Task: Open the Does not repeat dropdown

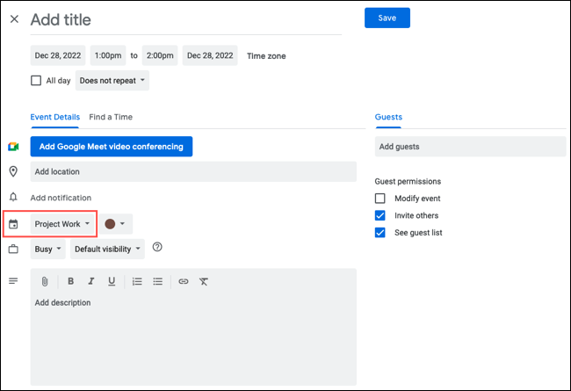Action: [x=112, y=81]
